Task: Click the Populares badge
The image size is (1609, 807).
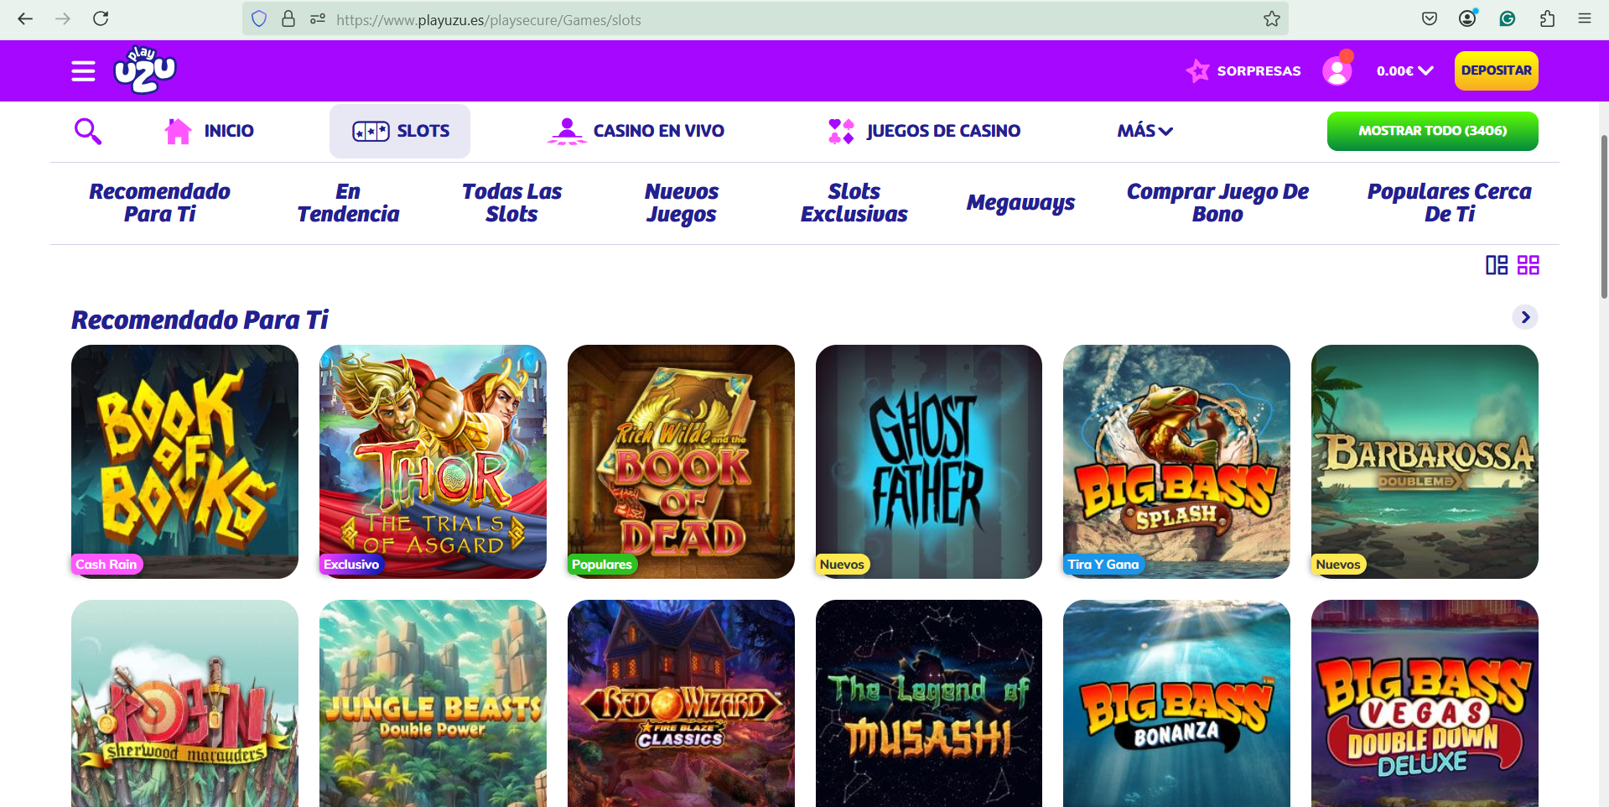Action: click(602, 565)
